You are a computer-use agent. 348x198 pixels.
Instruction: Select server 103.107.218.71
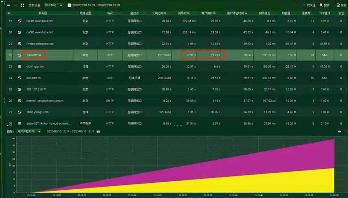click(37, 89)
